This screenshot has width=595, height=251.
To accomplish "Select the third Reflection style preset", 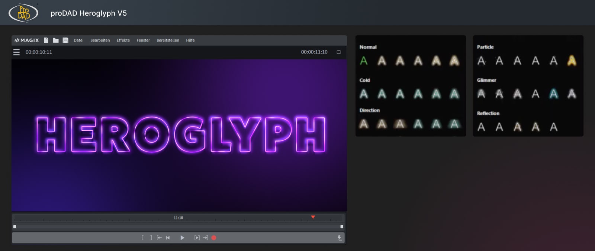I will click(x=517, y=127).
